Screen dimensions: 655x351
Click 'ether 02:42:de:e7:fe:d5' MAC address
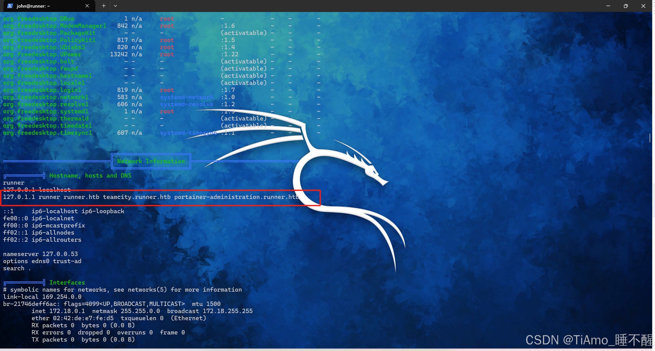73,318
